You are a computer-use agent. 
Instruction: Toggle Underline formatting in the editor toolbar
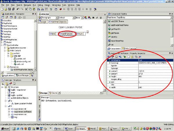coord(101,17)
